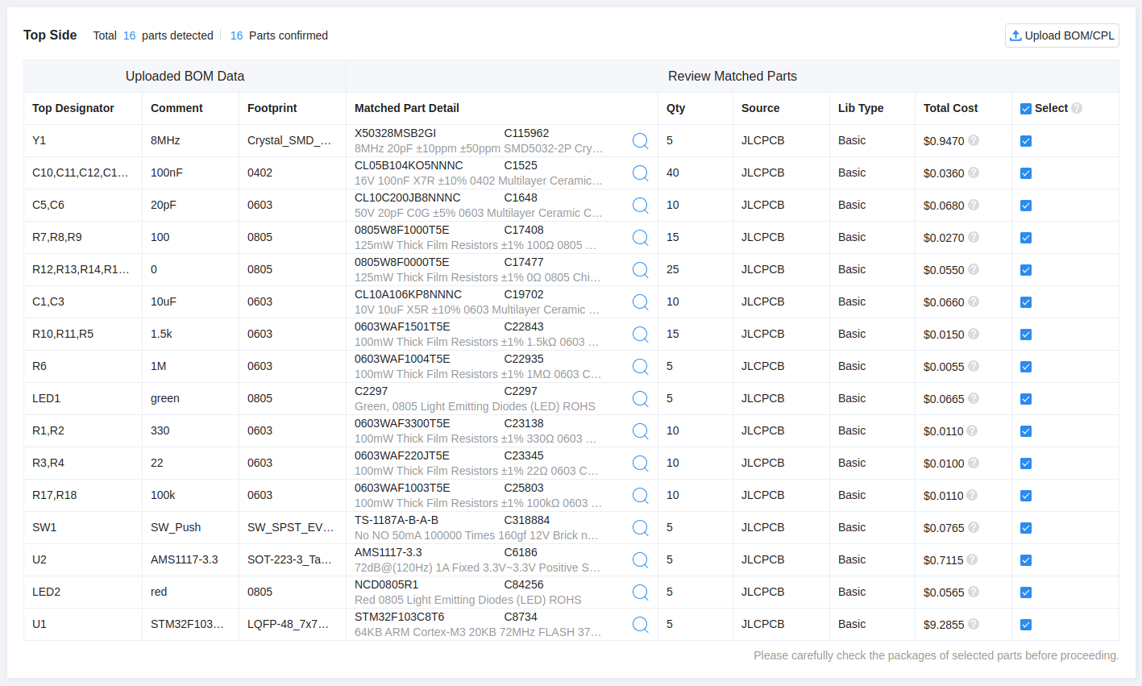Toggle Select all checkbox in header

click(x=1026, y=109)
